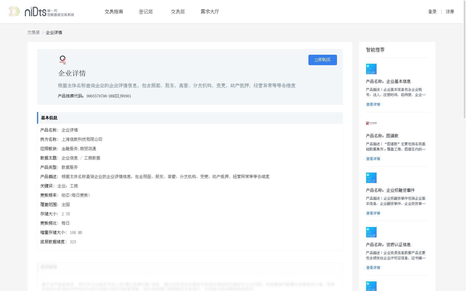Screen dimensions: 466x291
Task: Click the supplier name 上海信数科技有限公司
Action: pyautogui.click(x=82, y=139)
